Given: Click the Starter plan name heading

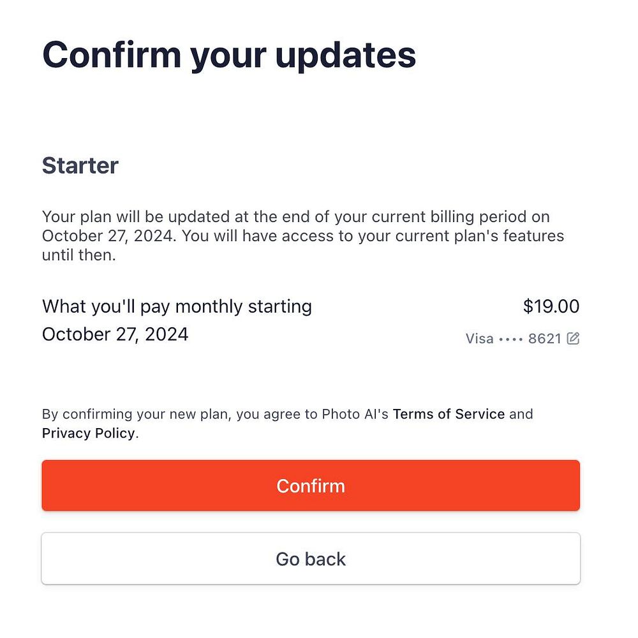Looking at the screenshot, I should [x=80, y=166].
